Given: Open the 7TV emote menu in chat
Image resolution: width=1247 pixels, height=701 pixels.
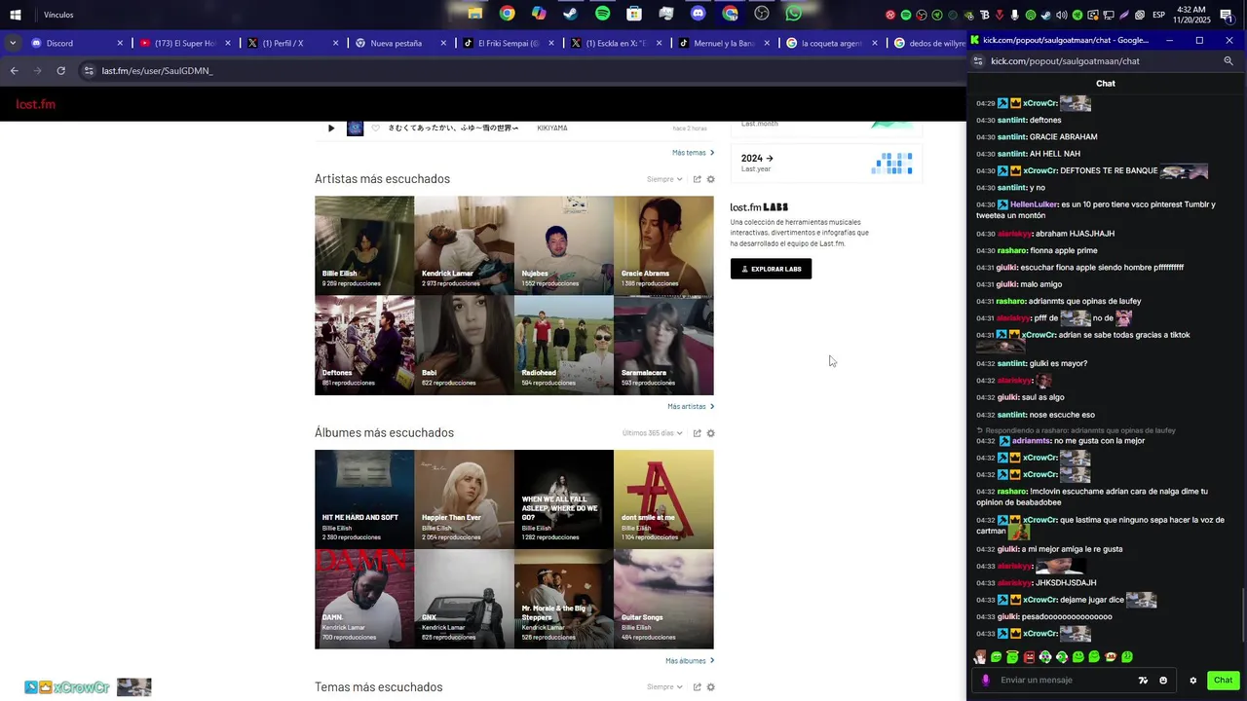Looking at the screenshot, I should pos(1144,681).
